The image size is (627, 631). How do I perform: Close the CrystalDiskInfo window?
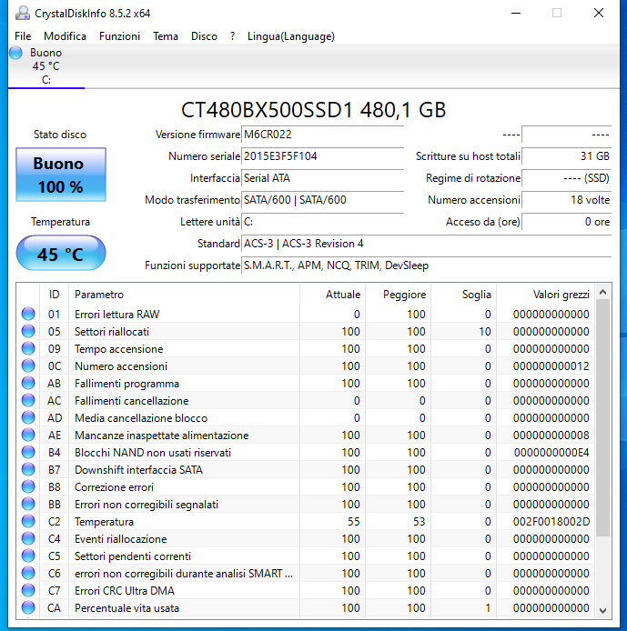[599, 13]
